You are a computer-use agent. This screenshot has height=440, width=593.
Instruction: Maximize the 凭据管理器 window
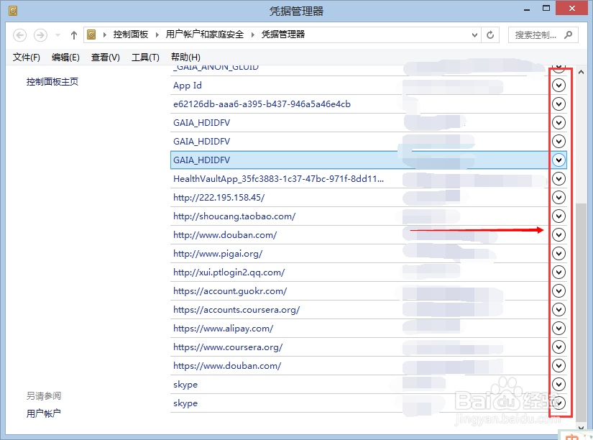click(546, 9)
